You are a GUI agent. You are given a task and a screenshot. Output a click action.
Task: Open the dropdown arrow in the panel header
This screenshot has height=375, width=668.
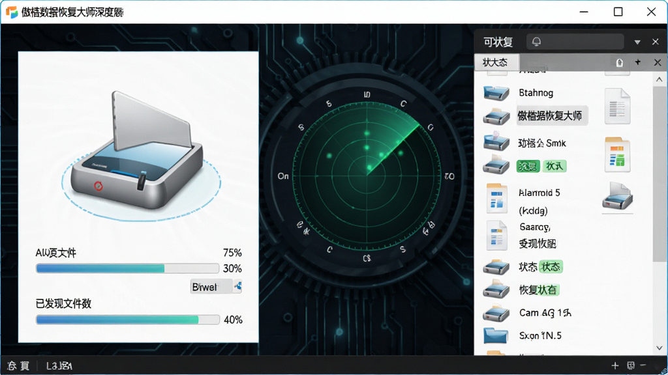pyautogui.click(x=637, y=42)
